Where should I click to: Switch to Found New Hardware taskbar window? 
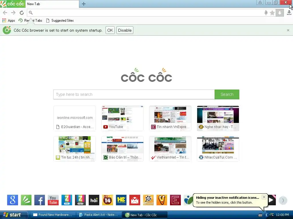(x=53, y=215)
